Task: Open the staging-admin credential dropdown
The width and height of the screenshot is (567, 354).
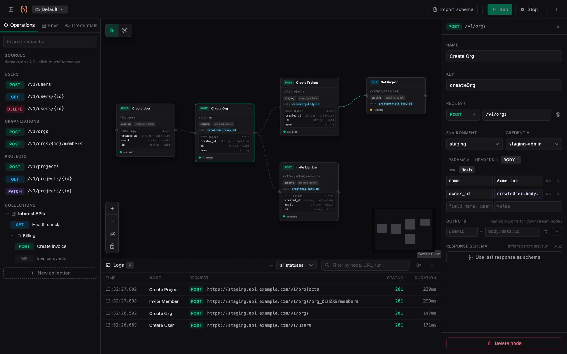Action: 534,144
